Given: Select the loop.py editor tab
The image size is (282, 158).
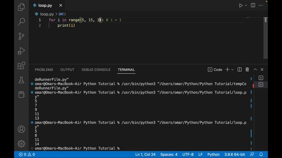Looking at the screenshot, I should pos(48,5).
